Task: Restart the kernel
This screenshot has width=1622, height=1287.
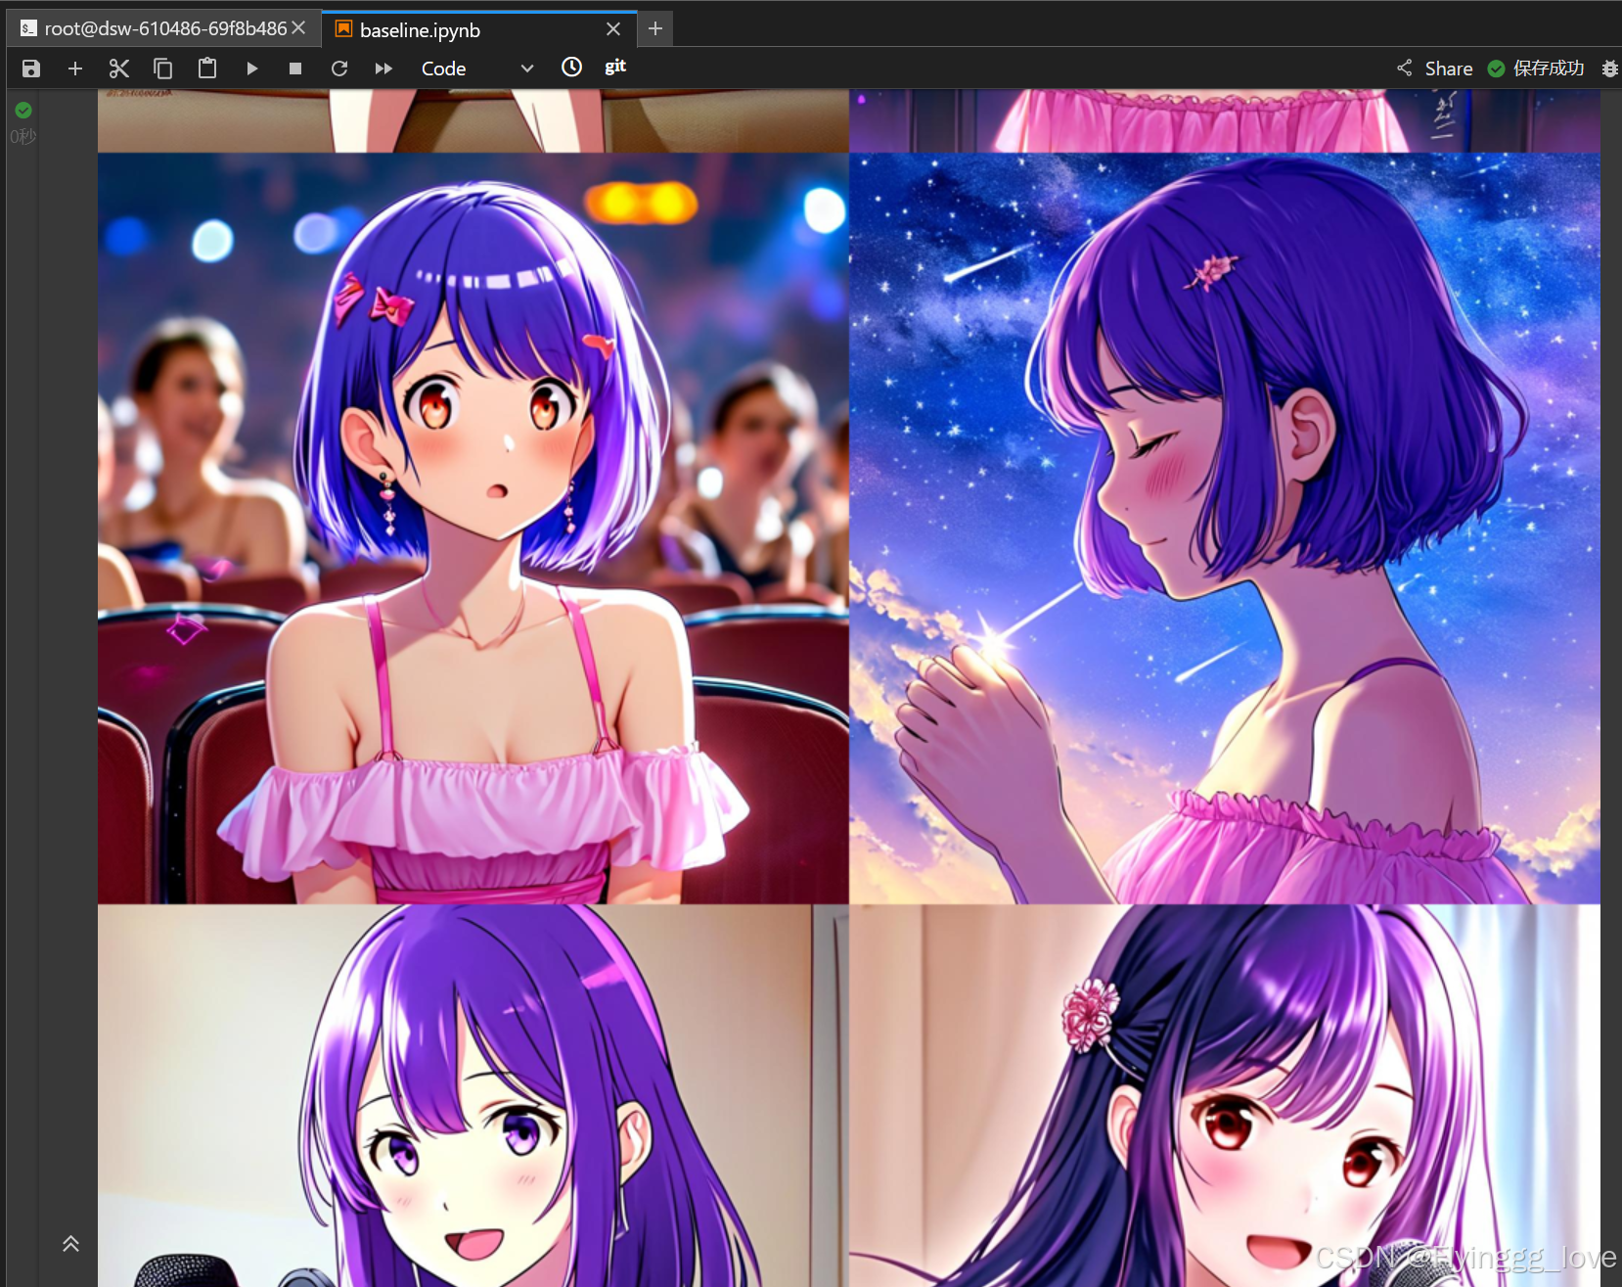Action: coord(339,69)
